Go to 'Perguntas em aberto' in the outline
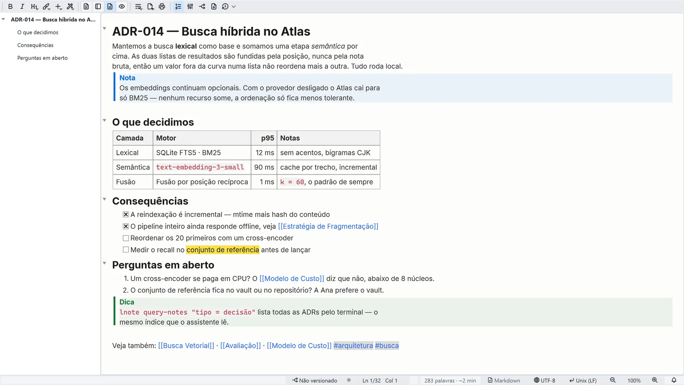Screen dimensions: 684x385 (42, 58)
